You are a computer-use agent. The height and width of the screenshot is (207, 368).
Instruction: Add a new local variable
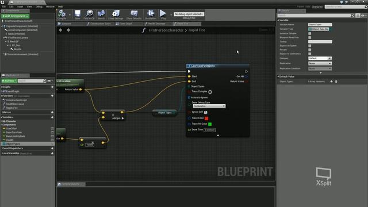[52, 154]
